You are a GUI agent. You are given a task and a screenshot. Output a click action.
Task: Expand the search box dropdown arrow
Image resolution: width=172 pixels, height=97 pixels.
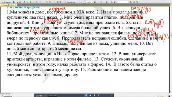[129, 2]
